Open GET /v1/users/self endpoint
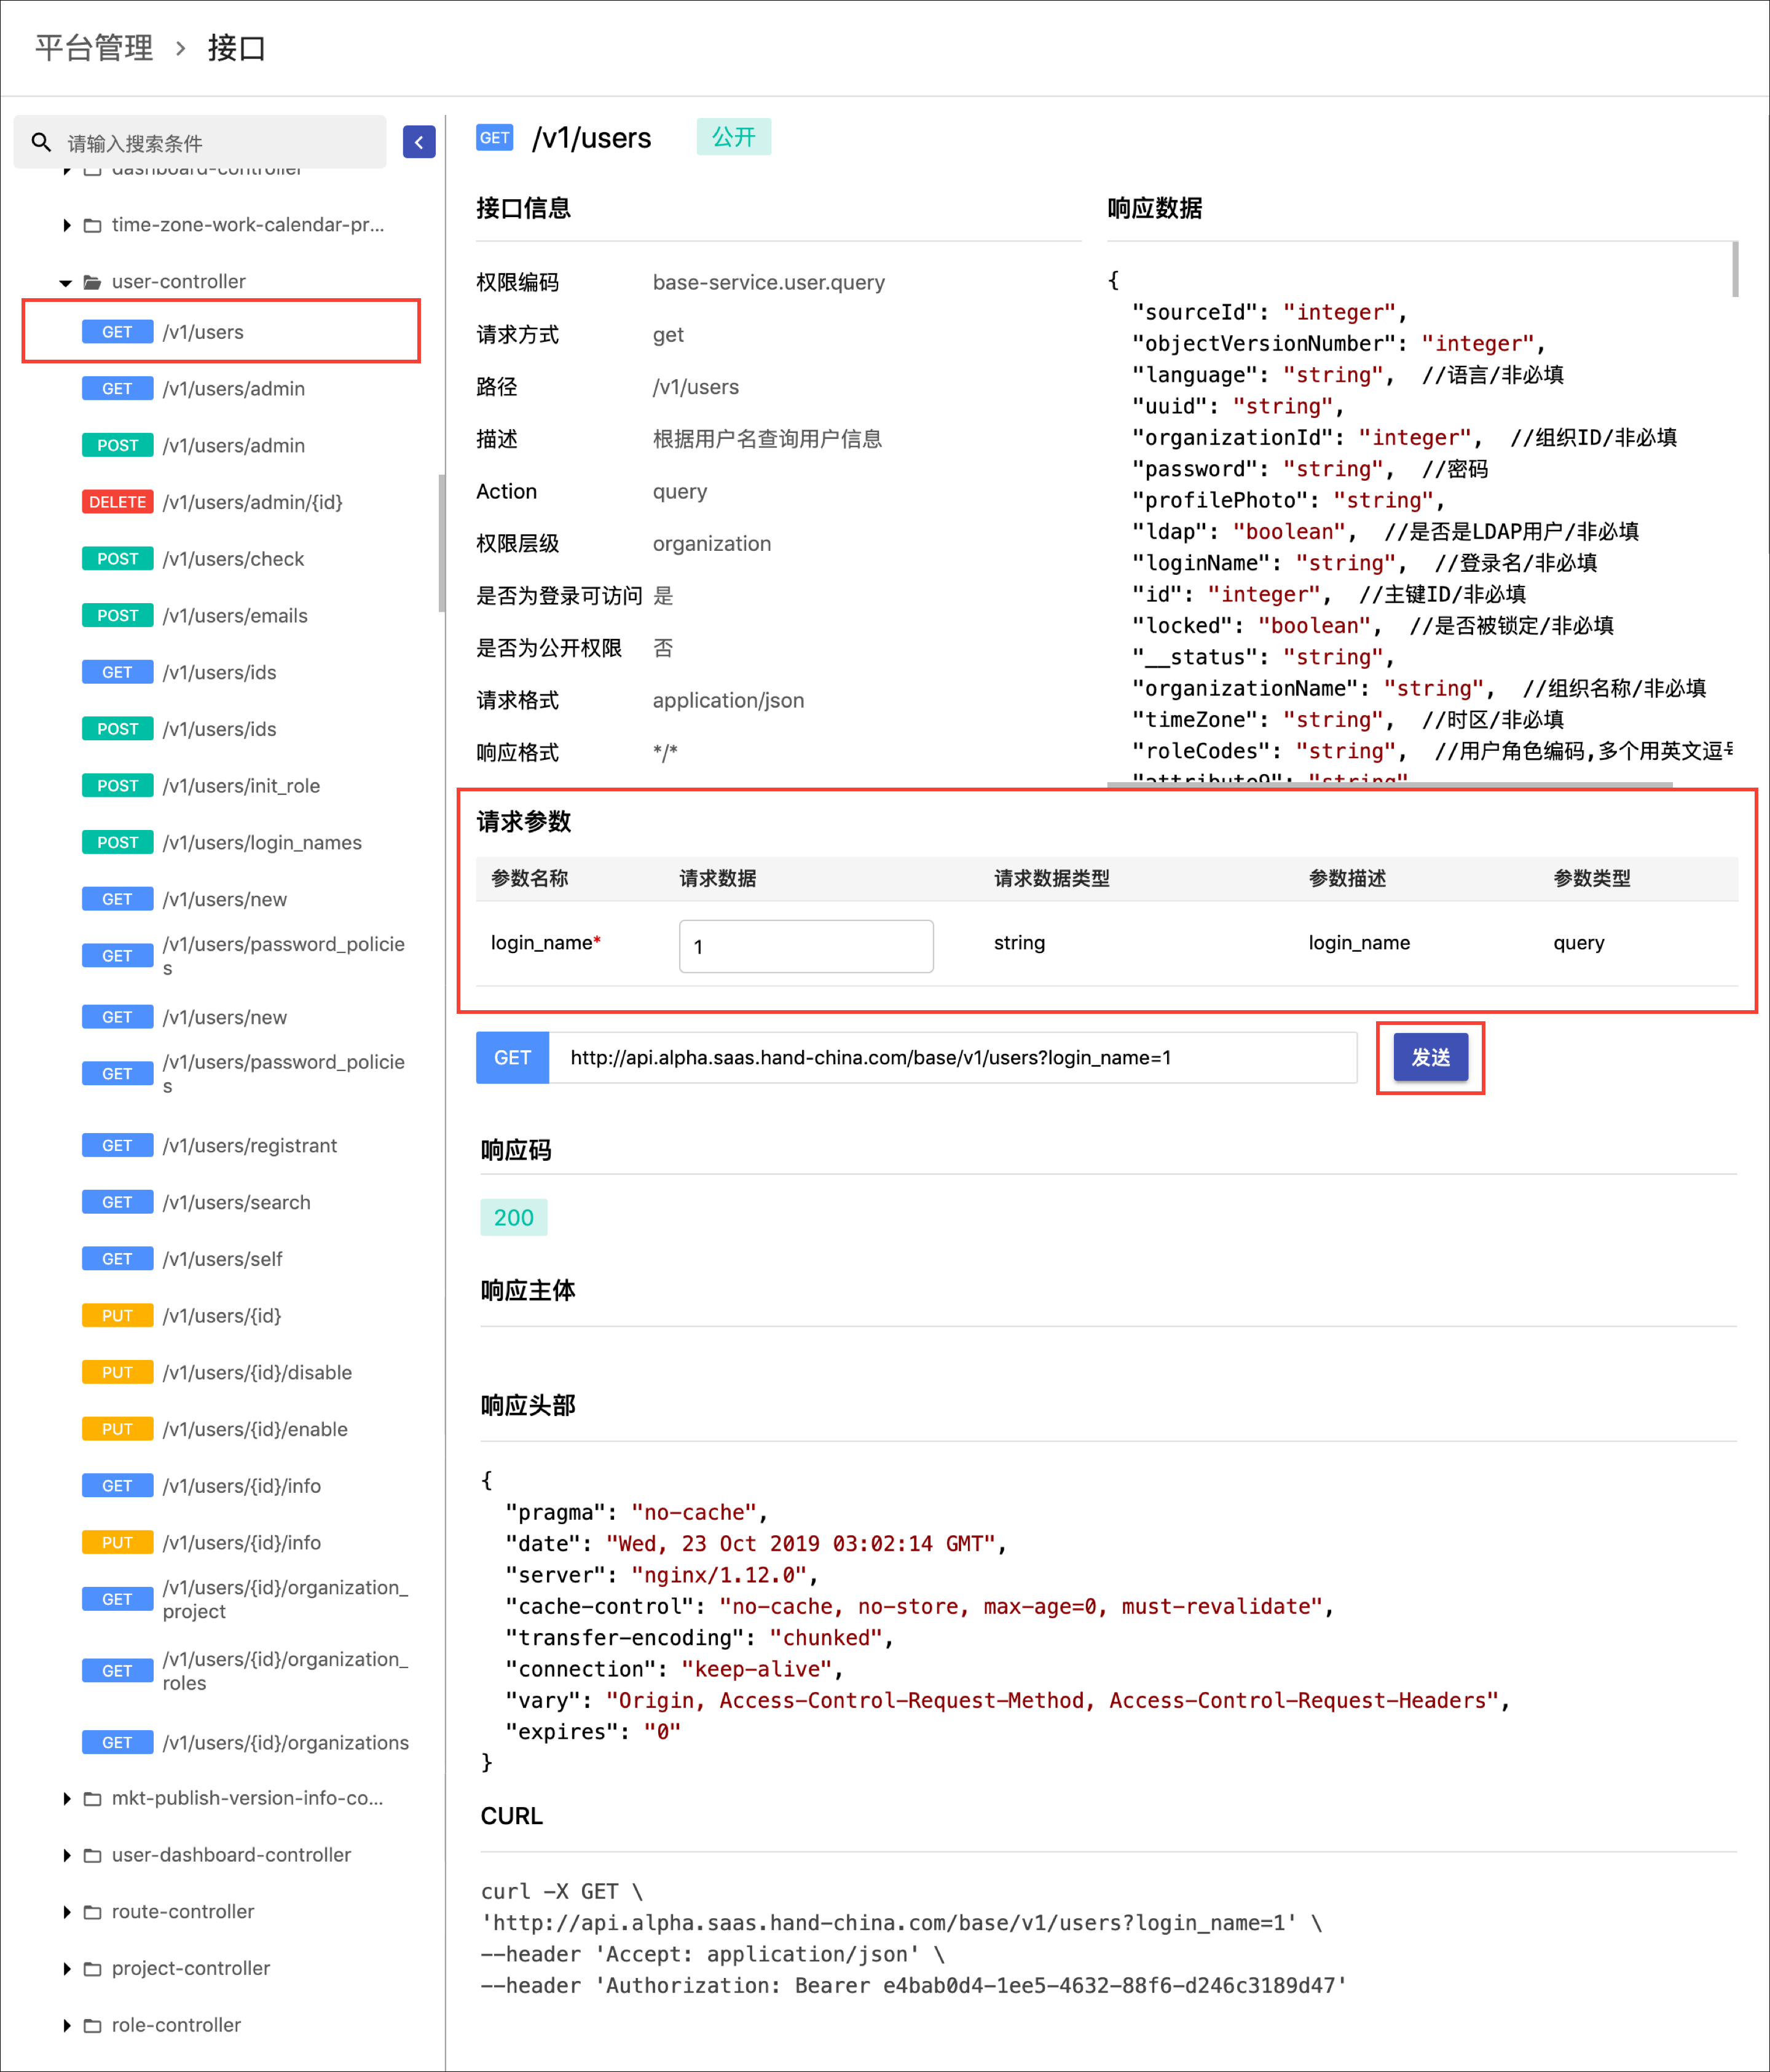 [x=221, y=1259]
